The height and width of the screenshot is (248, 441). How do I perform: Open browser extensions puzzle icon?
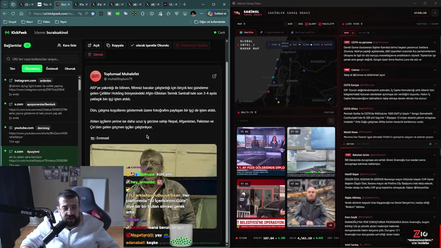tap(142, 13)
